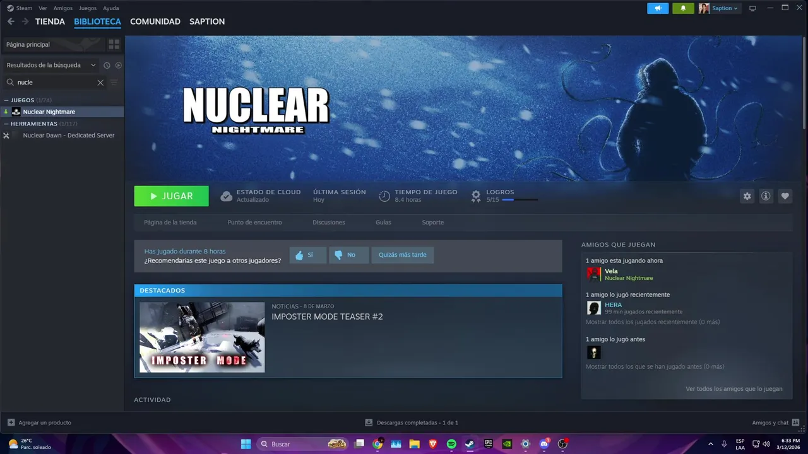Open Discord from the taskbar
Screen dimensions: 808x454
pos(544,444)
